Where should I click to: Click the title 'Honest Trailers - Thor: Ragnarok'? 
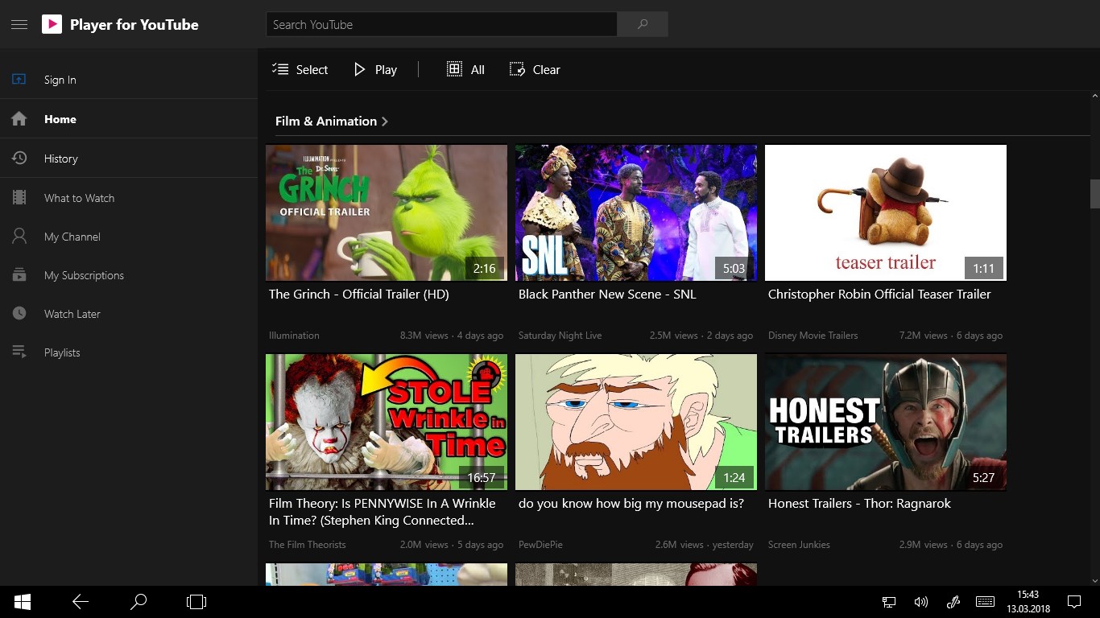[859, 504]
